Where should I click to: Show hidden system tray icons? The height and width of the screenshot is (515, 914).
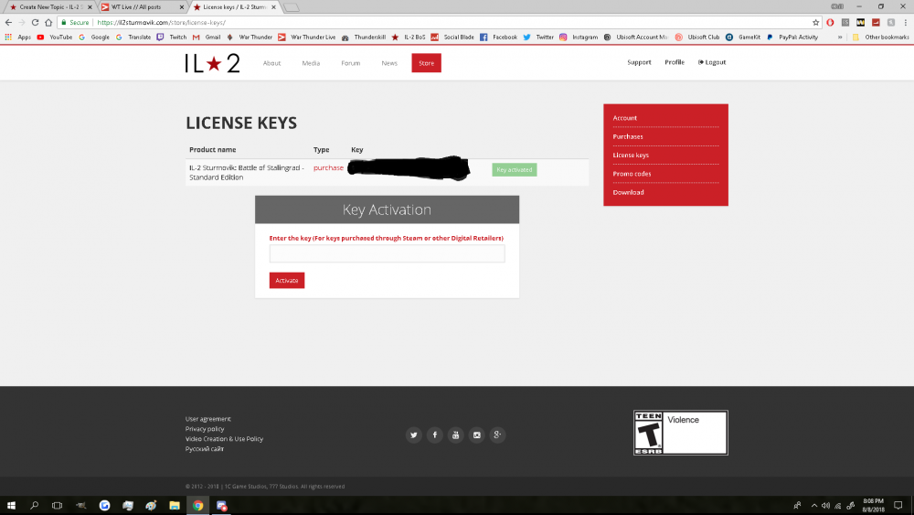tap(813, 506)
